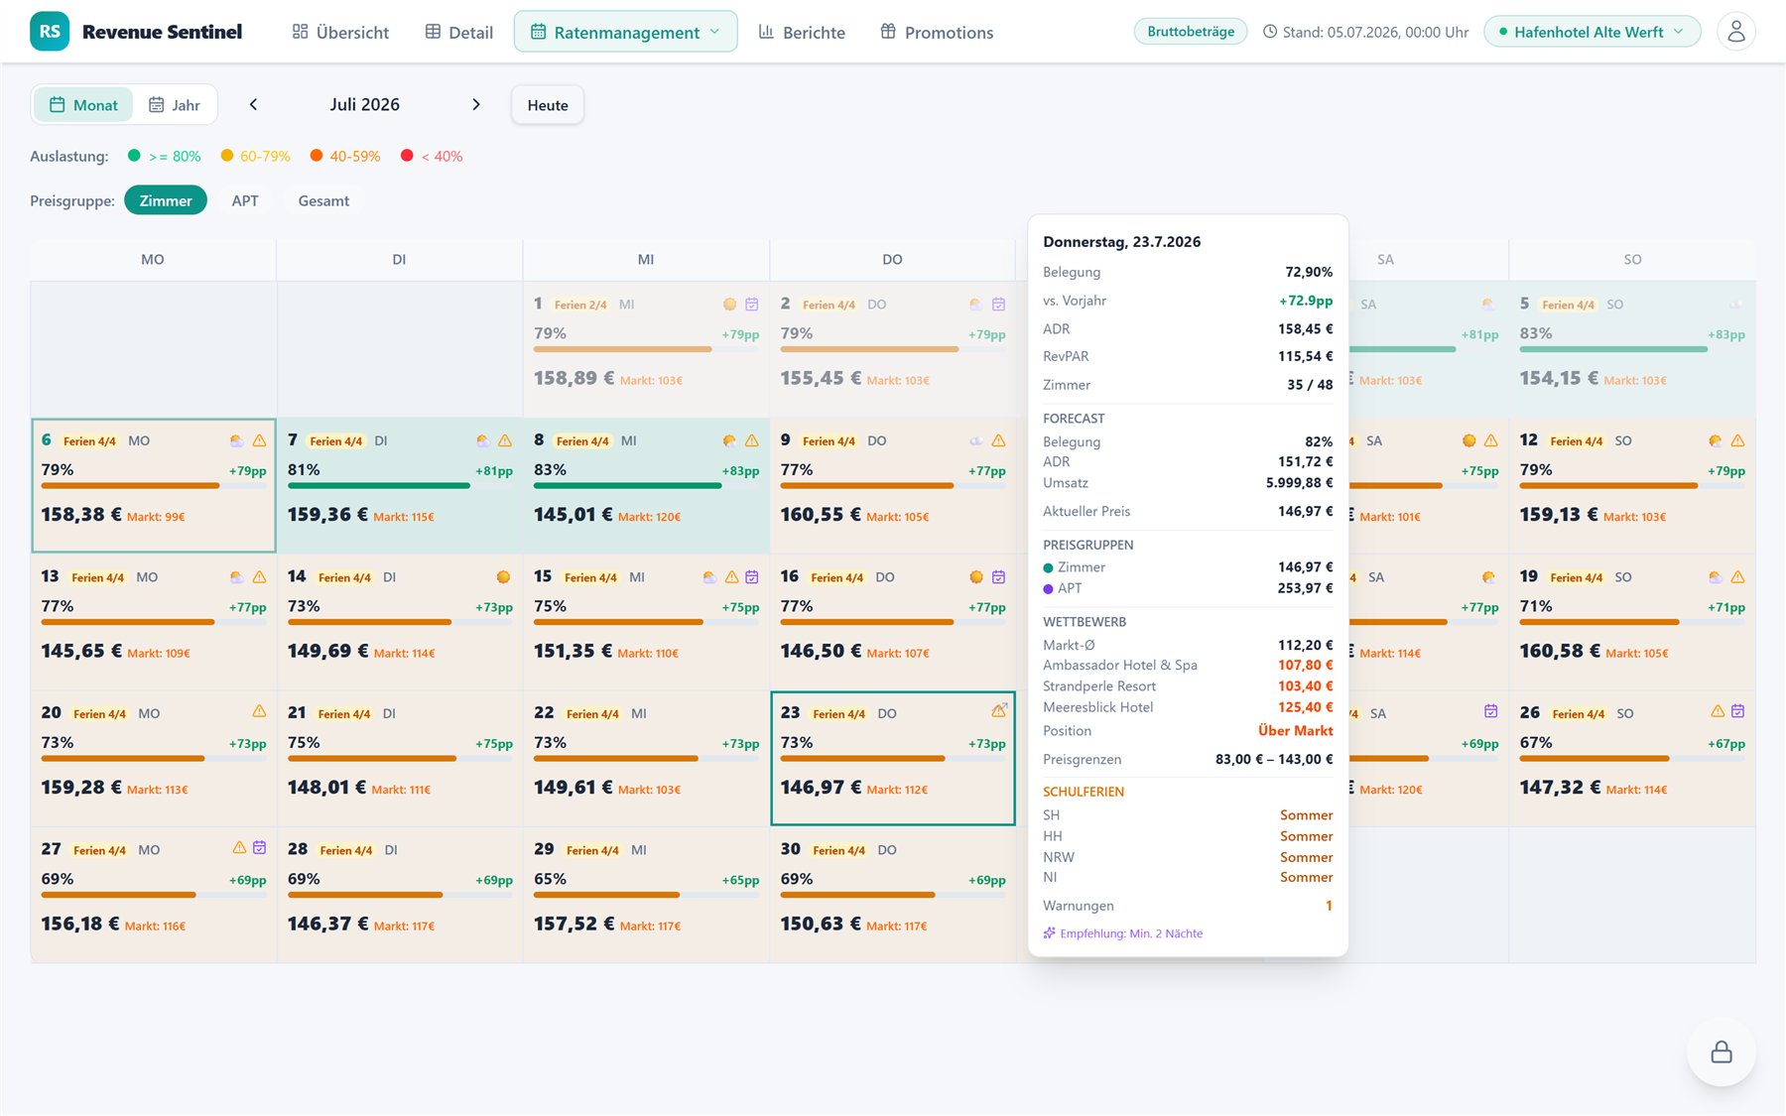1786x1116 pixels.
Task: Click the warning triangle on day 6
Action: 259,440
